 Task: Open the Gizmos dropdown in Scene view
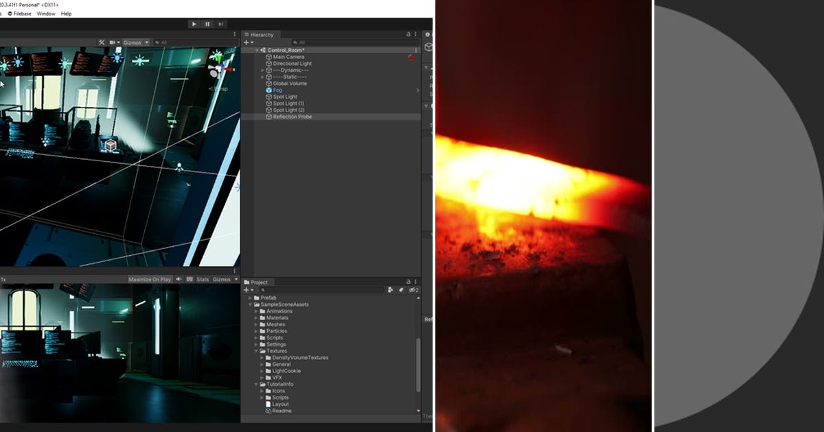click(137, 42)
